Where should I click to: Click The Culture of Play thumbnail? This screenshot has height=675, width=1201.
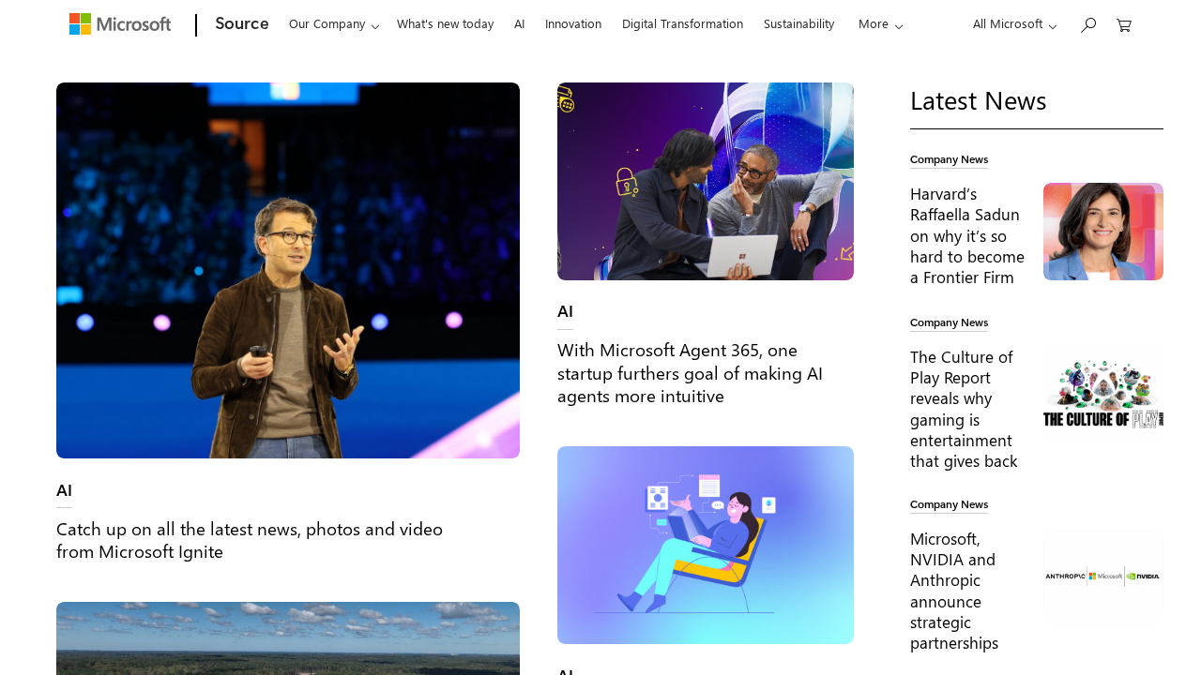1102,391
